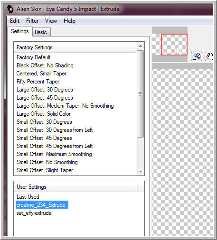Click the show original preview icon
217x240 pixels.
point(197,56)
